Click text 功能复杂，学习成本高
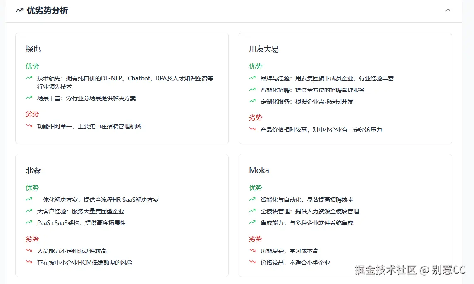The image size is (474, 284). (290, 251)
